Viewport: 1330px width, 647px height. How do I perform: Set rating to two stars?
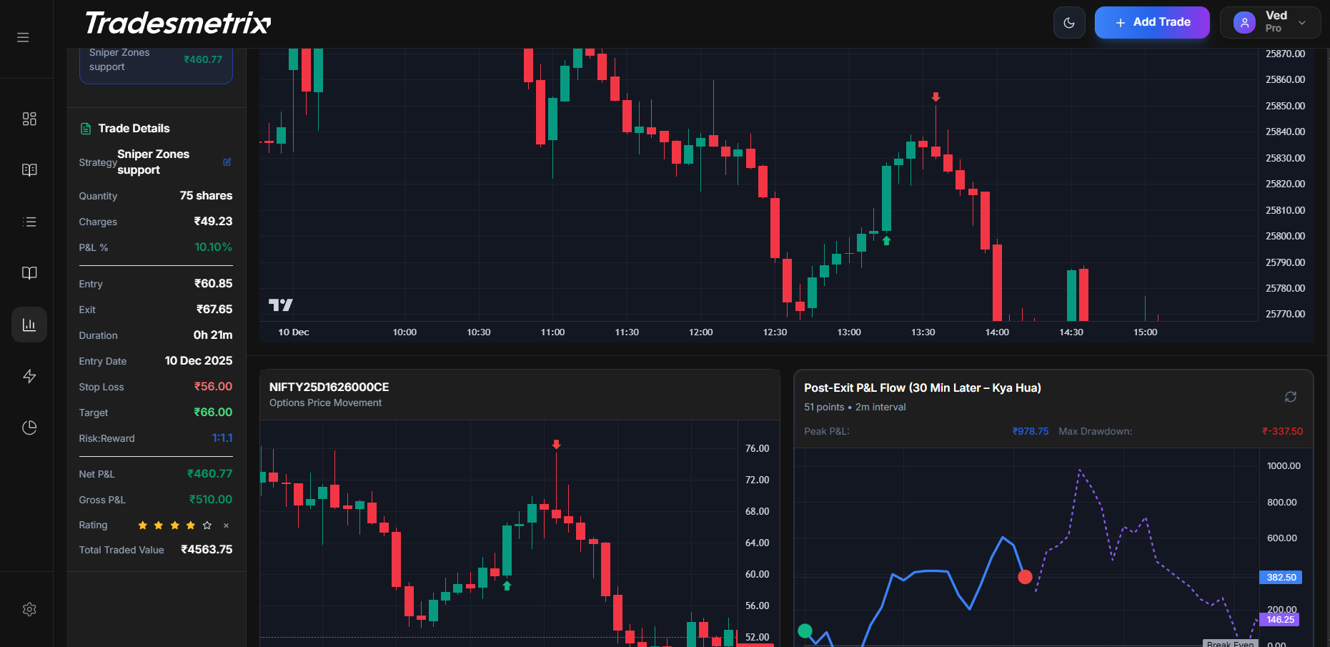(159, 525)
